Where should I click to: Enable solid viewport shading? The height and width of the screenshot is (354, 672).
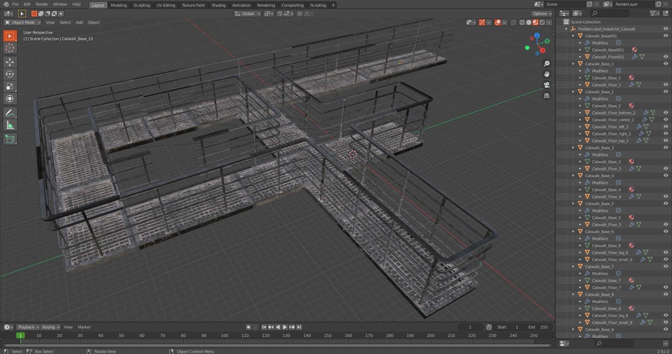coord(529,22)
